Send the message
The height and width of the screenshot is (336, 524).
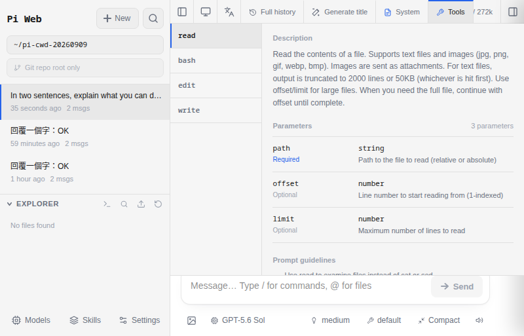(457, 286)
